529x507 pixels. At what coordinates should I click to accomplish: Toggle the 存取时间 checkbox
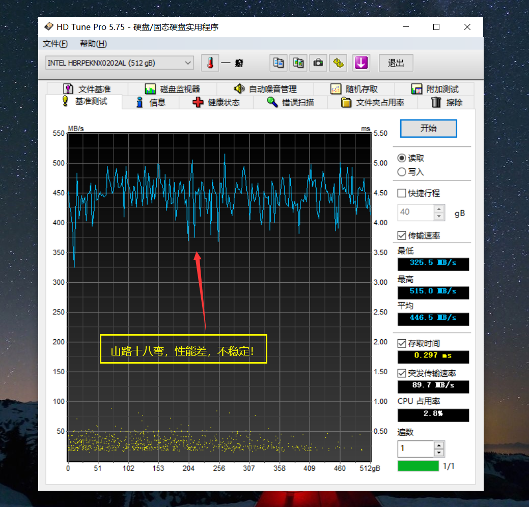pos(402,343)
